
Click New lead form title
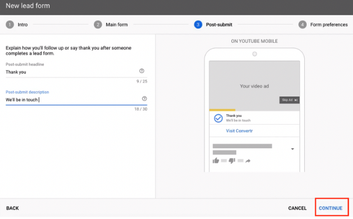pos(28,6)
